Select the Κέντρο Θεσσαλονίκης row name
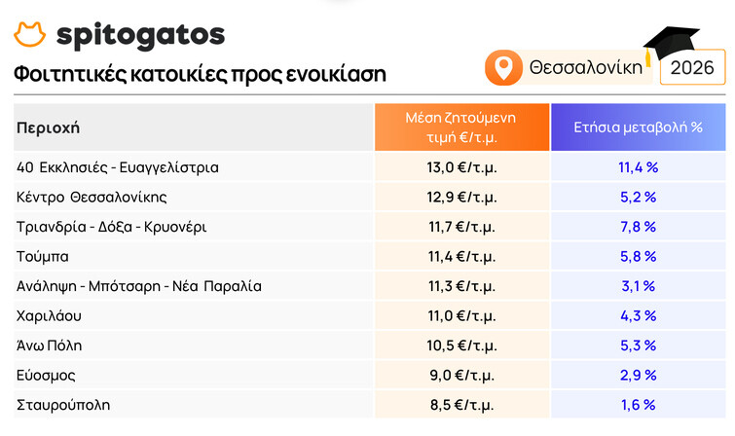This screenshot has width=735, height=436. click(92, 197)
